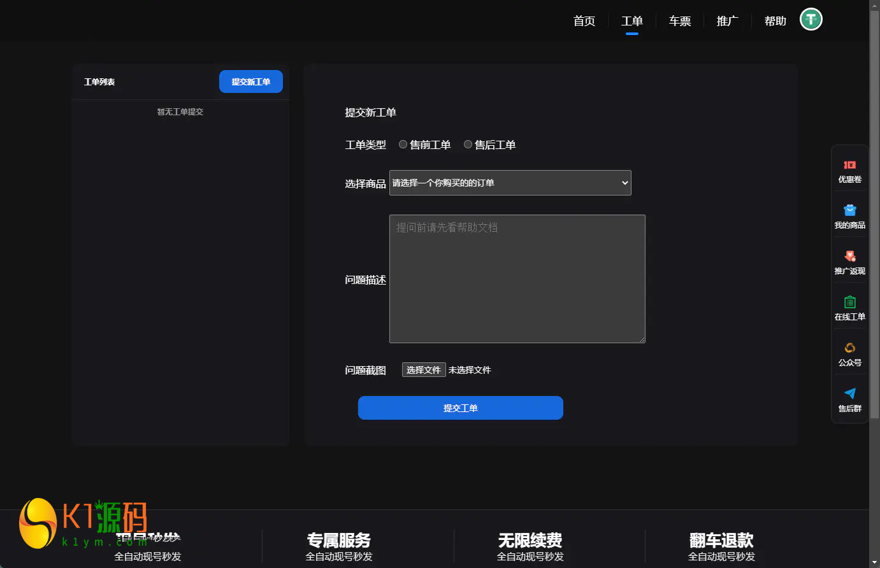Select the 售后工单 radio button
Viewport: 880px width, 568px height.
coord(468,145)
